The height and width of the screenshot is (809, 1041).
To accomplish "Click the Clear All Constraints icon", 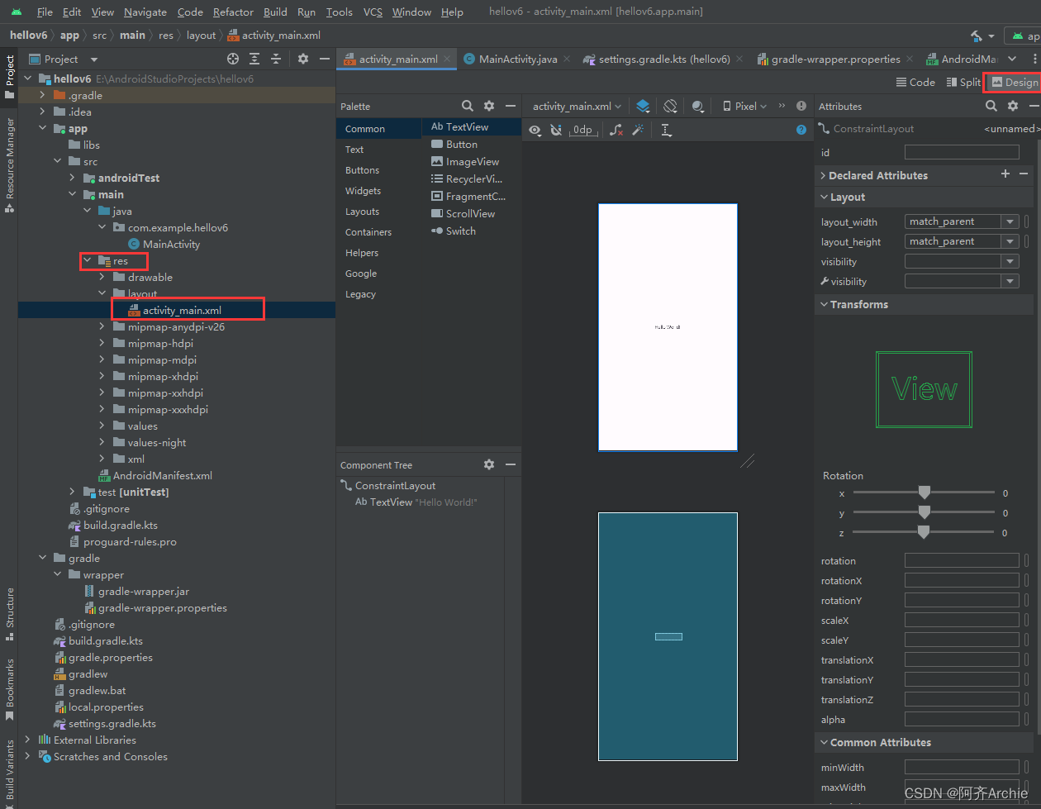I will tap(616, 130).
